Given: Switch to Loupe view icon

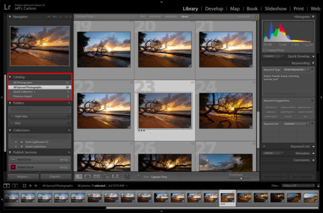Looking at the screenshot, I should 88,176.
